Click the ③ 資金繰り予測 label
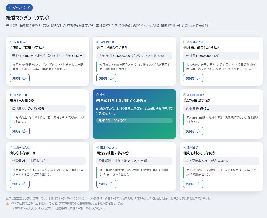The height and width of the screenshot is (218, 267). 193,42
